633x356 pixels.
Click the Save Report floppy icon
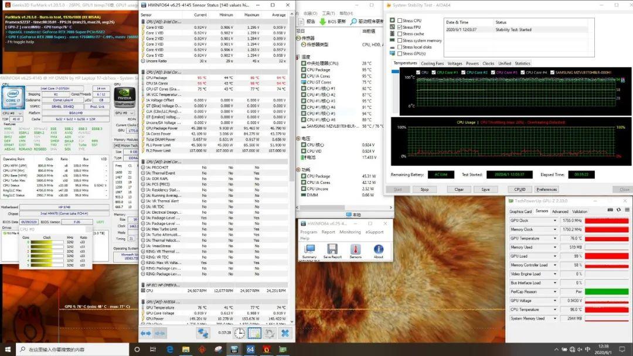tap(332, 250)
